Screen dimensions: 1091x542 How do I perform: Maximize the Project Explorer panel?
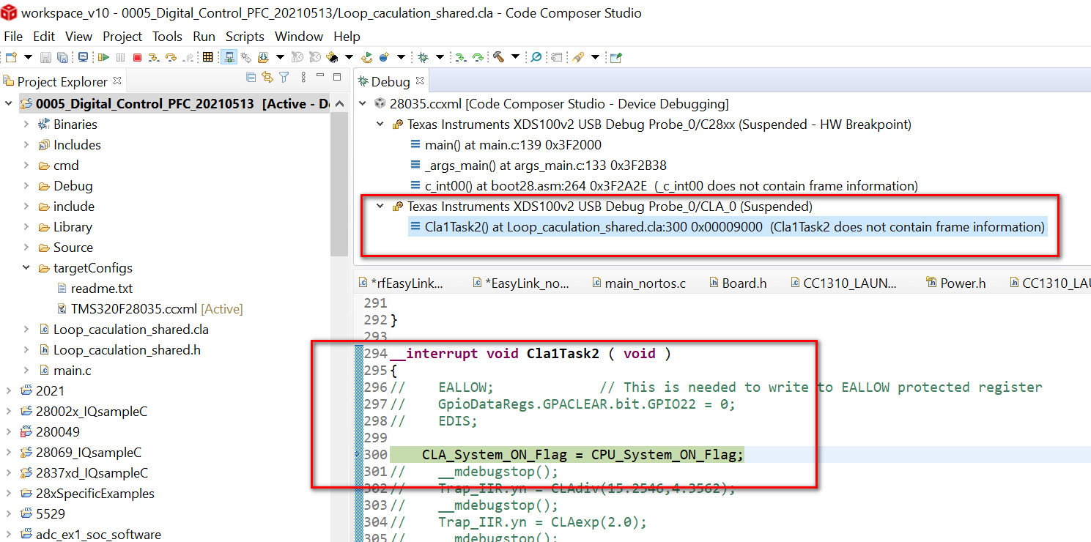coord(337,76)
